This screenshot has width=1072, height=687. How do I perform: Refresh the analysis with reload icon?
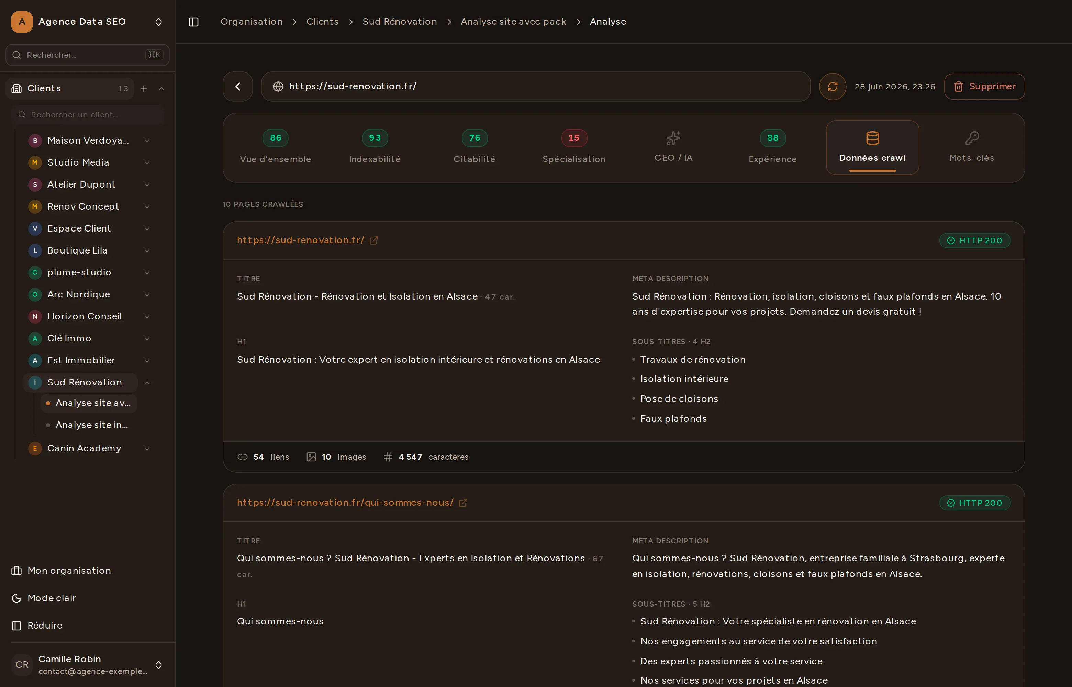[x=833, y=87]
